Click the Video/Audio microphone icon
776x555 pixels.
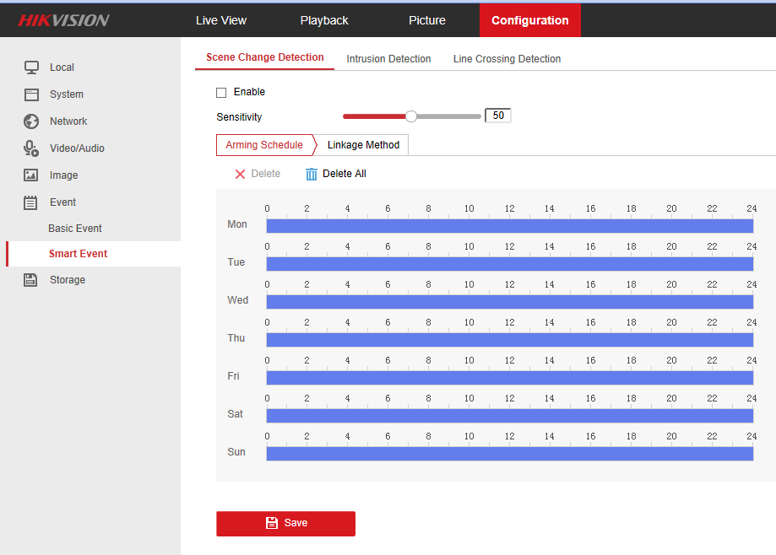point(31,148)
